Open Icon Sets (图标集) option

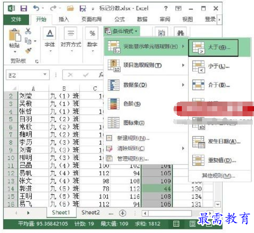[146, 123]
